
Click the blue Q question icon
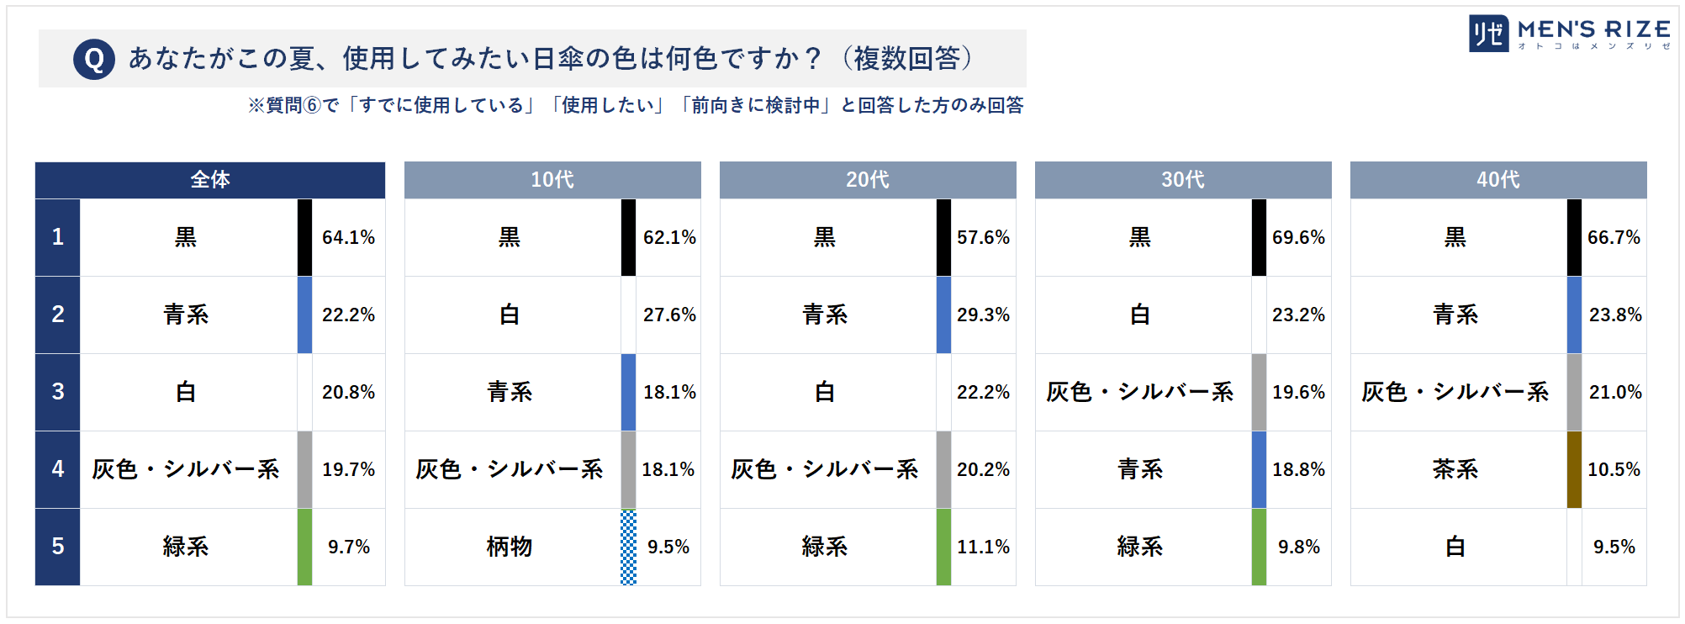tap(94, 59)
